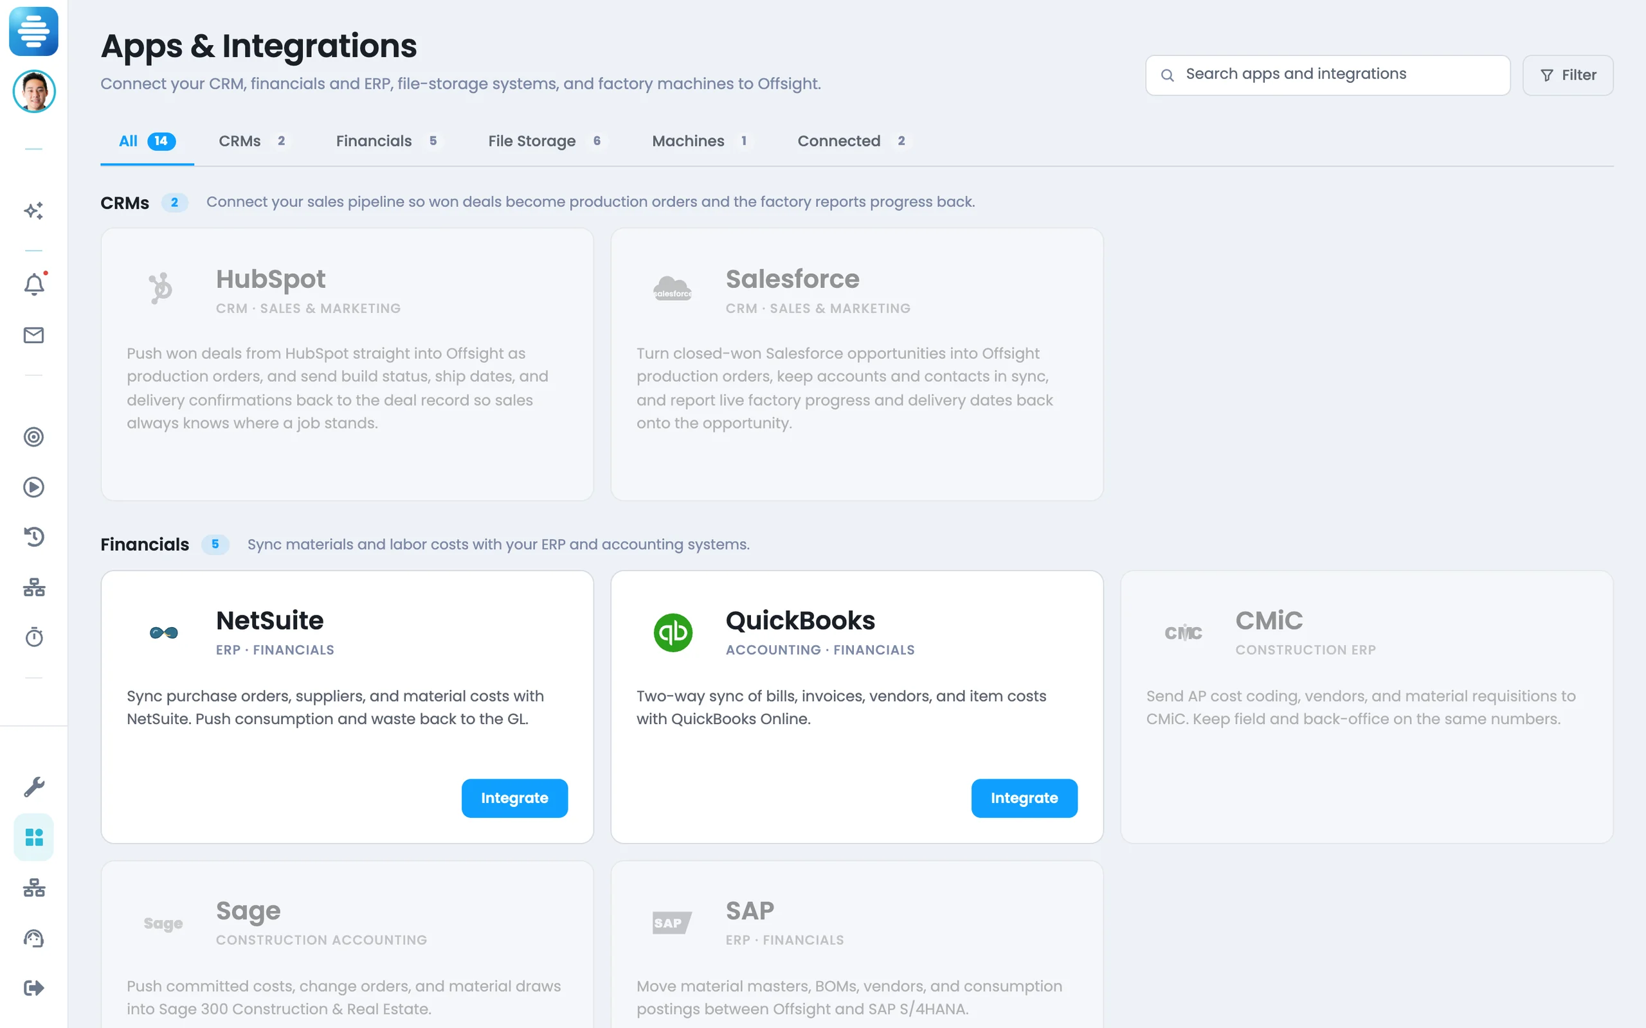Click the HubSpot logo icon
This screenshot has height=1028, width=1646.
click(x=161, y=288)
